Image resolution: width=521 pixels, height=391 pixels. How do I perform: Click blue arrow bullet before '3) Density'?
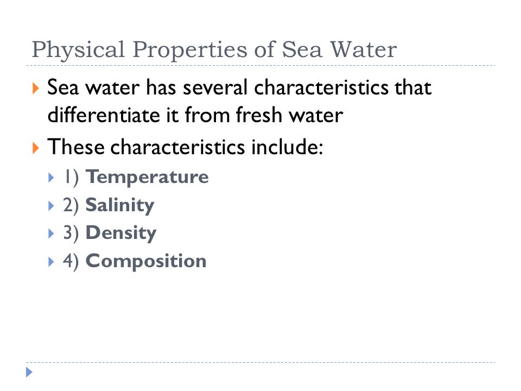point(51,234)
